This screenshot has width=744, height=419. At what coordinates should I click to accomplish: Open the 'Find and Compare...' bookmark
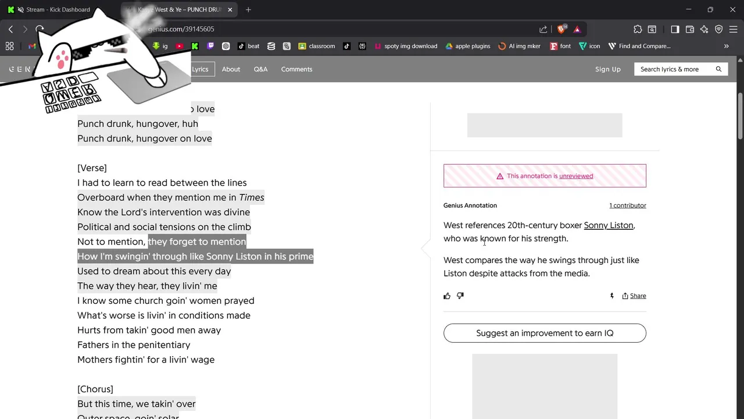pos(639,46)
